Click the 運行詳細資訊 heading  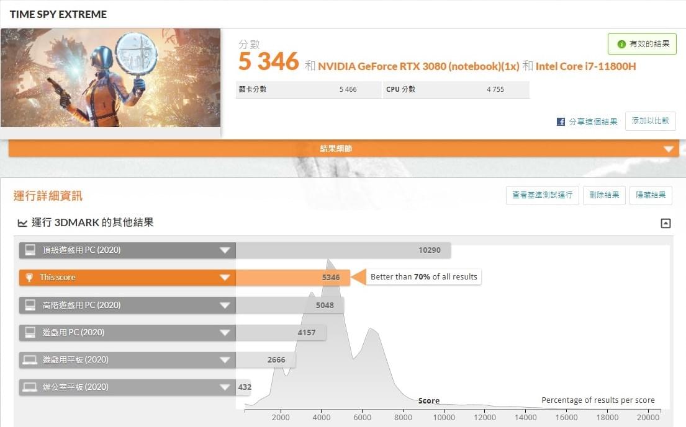[x=48, y=196]
